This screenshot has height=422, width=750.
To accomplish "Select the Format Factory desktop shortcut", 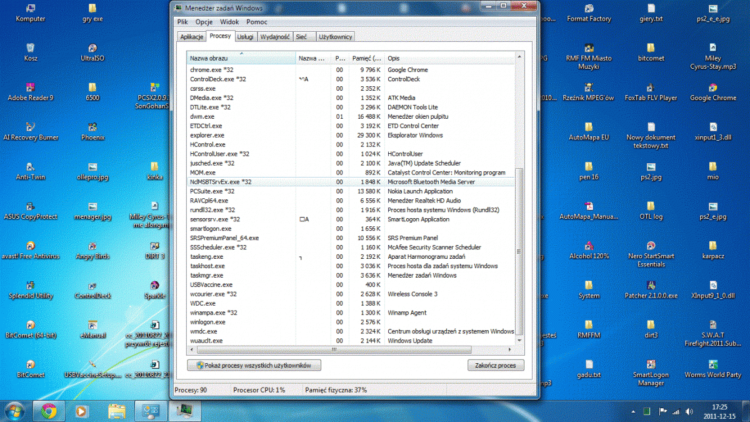I will click(x=589, y=13).
